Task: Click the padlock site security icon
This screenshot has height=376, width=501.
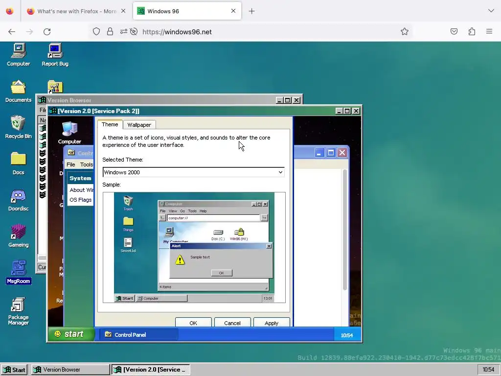Action: pyautogui.click(x=110, y=32)
